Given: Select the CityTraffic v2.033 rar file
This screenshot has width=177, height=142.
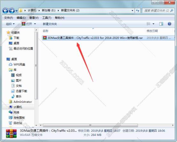Looking at the screenshot, I should (95, 38).
